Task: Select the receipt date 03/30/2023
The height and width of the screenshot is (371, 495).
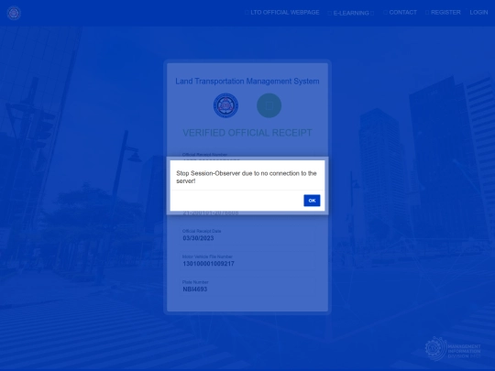Action: [198, 238]
